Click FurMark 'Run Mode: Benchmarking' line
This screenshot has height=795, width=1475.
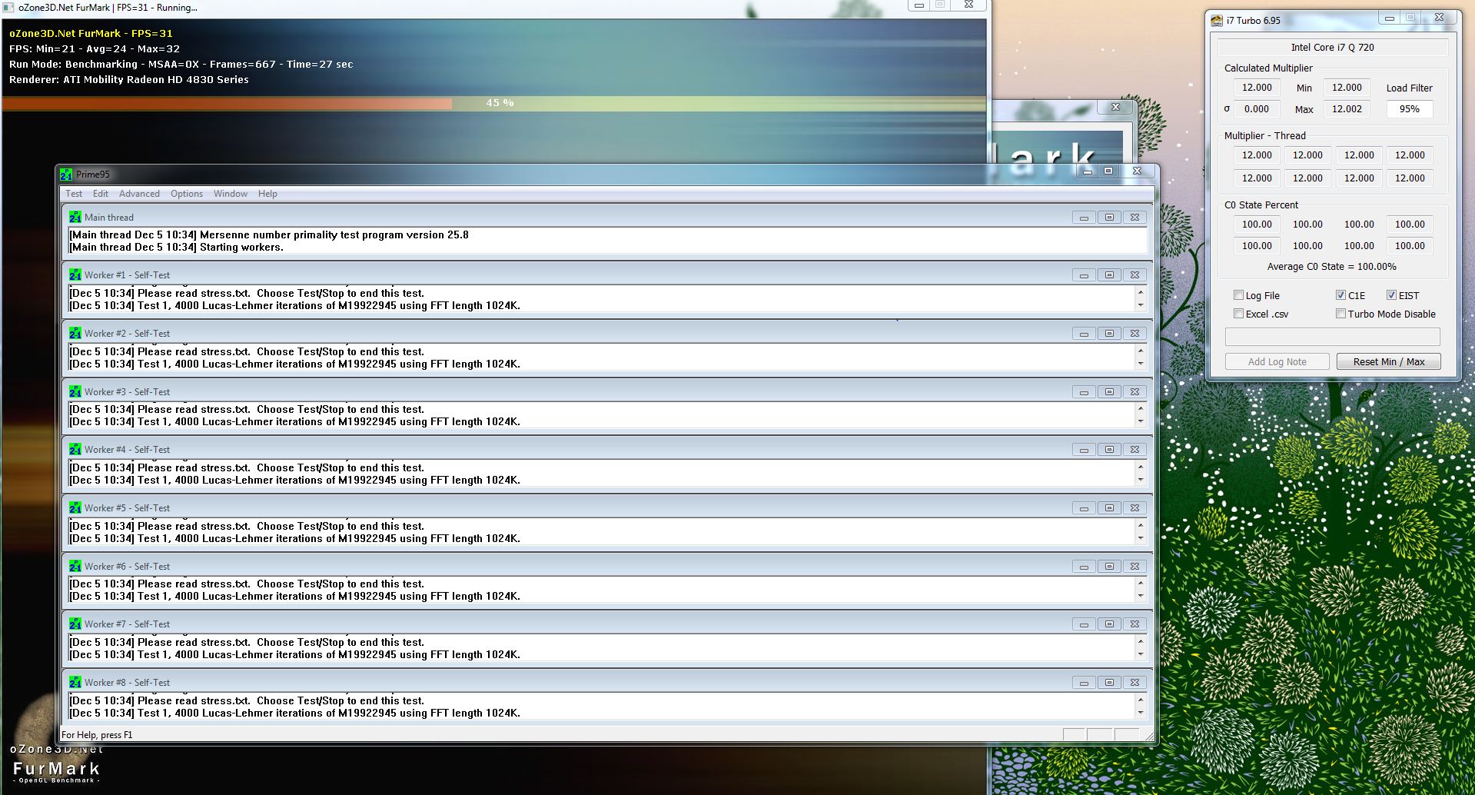(x=181, y=65)
